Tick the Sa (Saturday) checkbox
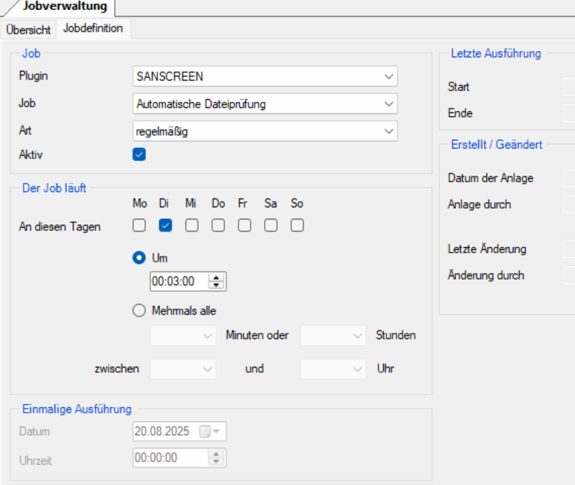The image size is (575, 485). [x=271, y=226]
